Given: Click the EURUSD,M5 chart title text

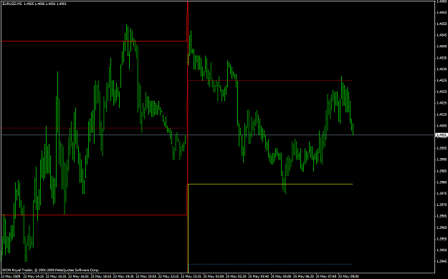Looking at the screenshot, I should (x=12, y=4).
